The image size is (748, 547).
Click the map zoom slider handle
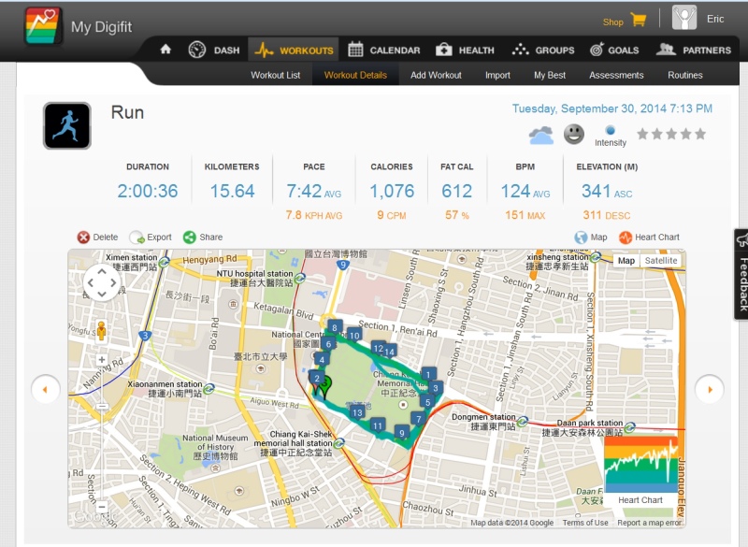pos(102,407)
